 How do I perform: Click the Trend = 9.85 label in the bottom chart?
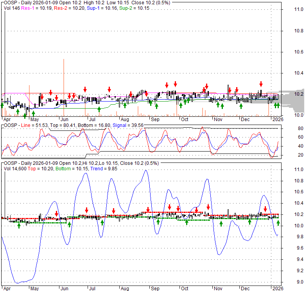click(100, 168)
